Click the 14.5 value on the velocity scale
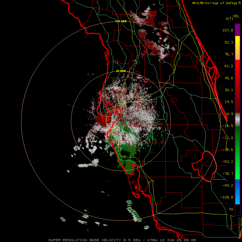Image resolution: width=242 pixels, height=242 pixels. tap(229, 102)
